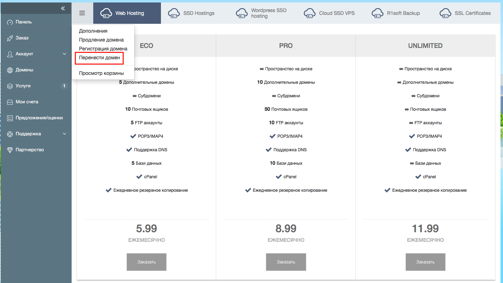Click the Партнерство diamond icon
The image size is (503, 283).
pos(10,150)
